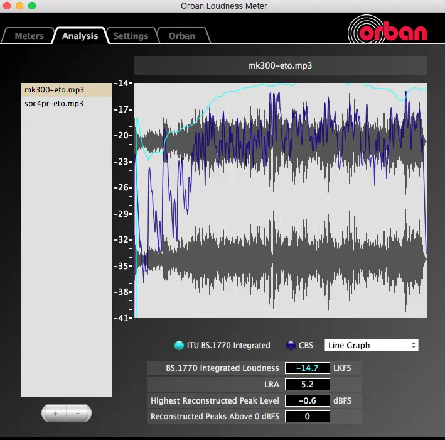This screenshot has height=440, width=445.
Task: Click the Highest Reconstructed Peak Level value
Action: (x=307, y=400)
